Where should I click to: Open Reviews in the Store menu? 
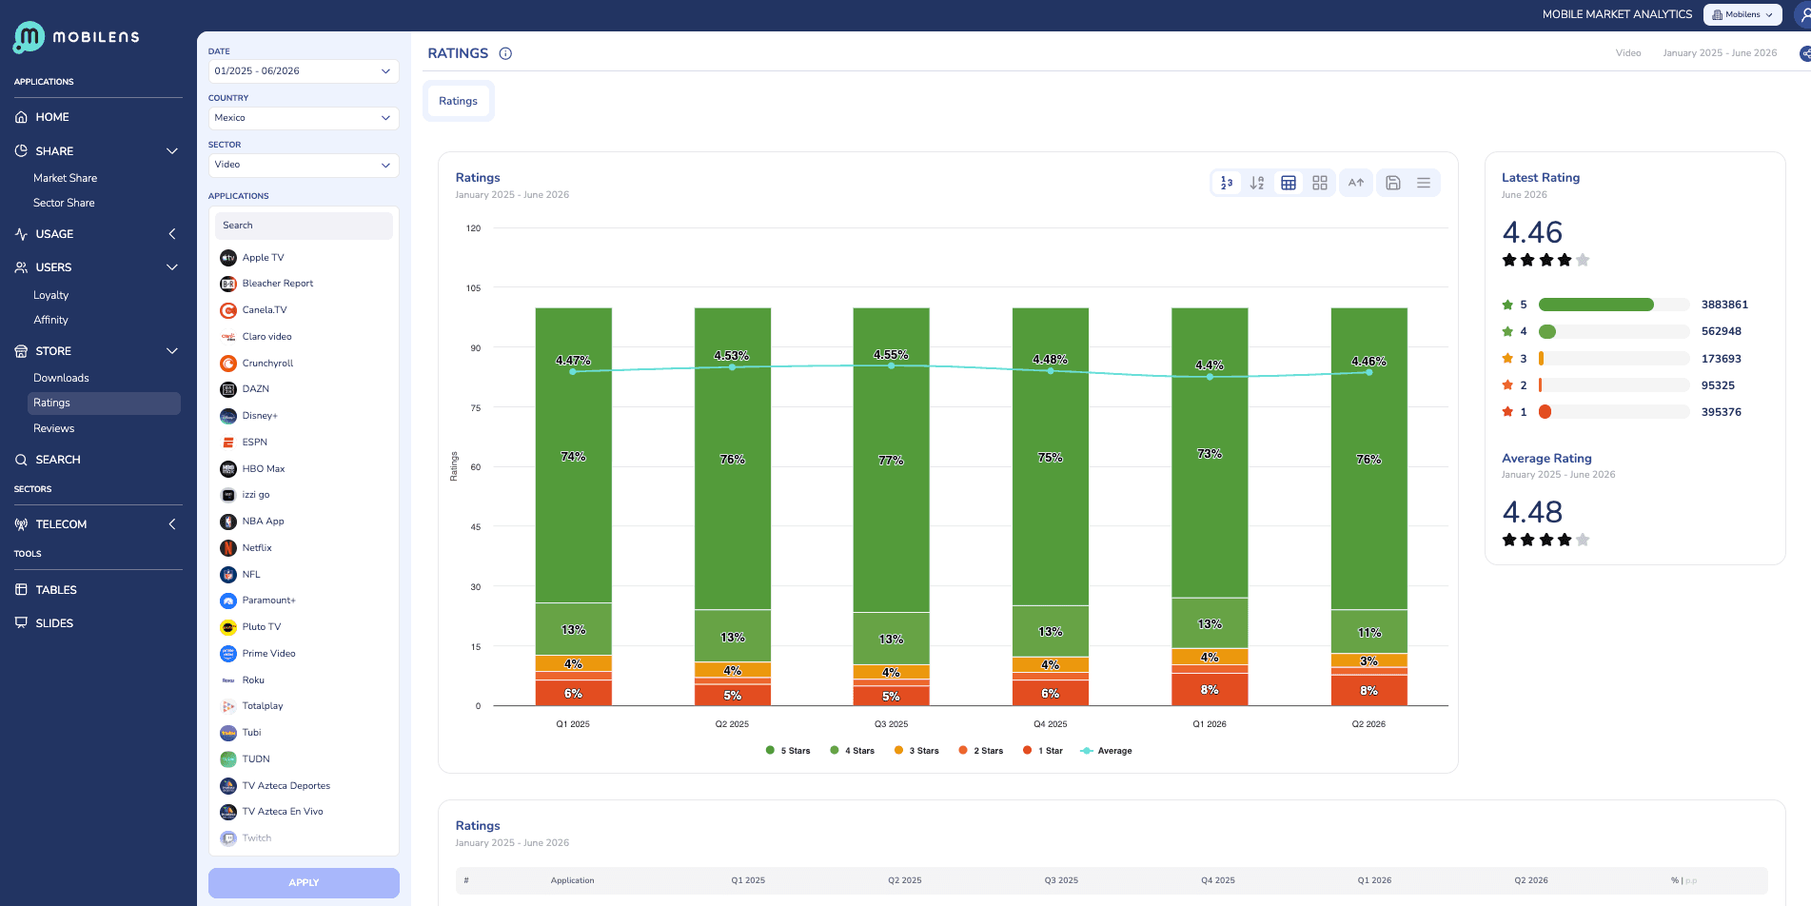[54, 428]
